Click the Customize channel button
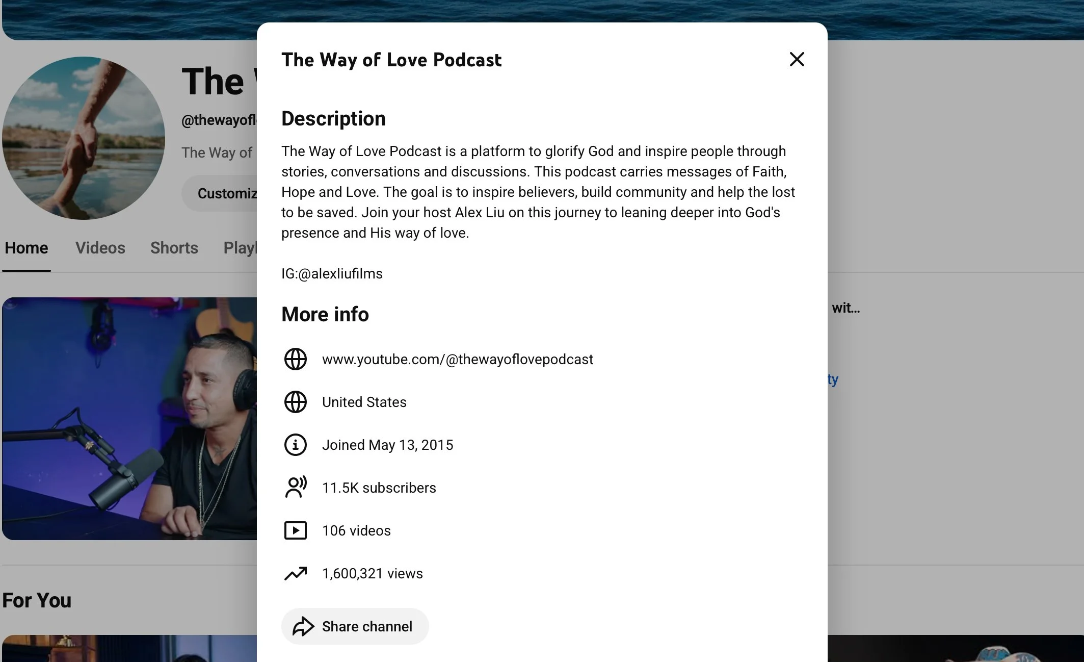This screenshot has width=1084, height=662. click(224, 193)
